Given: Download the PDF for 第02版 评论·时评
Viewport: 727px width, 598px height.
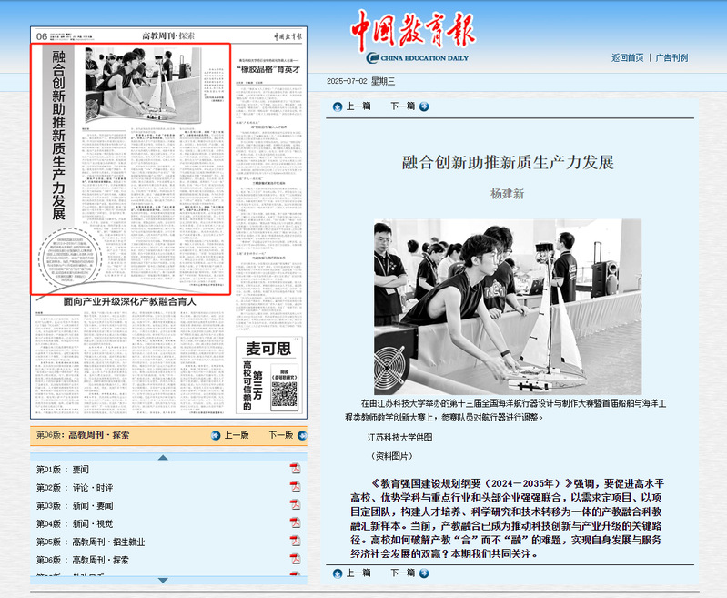Looking at the screenshot, I should click(x=295, y=487).
